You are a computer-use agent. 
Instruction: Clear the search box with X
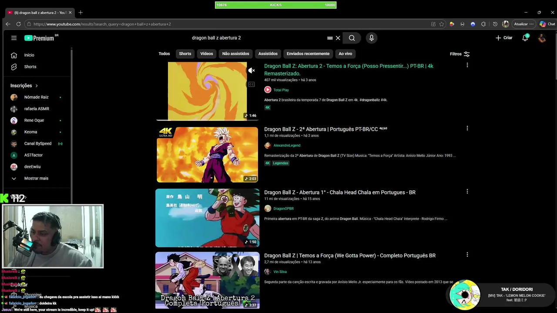338,38
